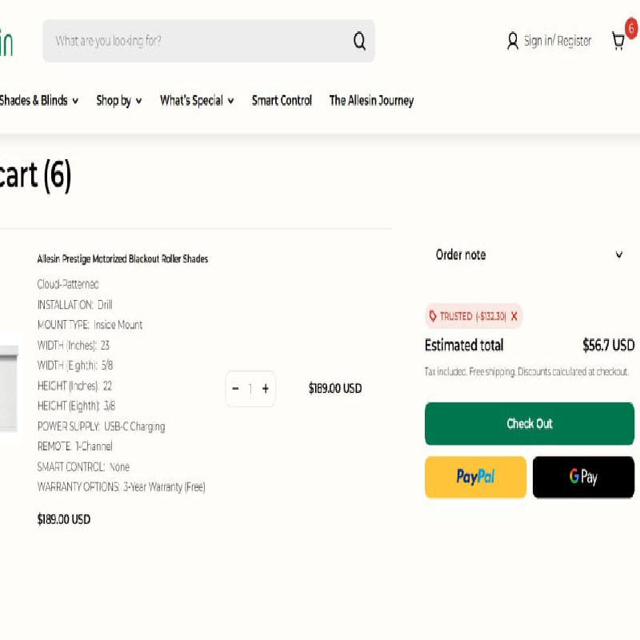Open the Shades & Blinds dropdown

coord(38,101)
